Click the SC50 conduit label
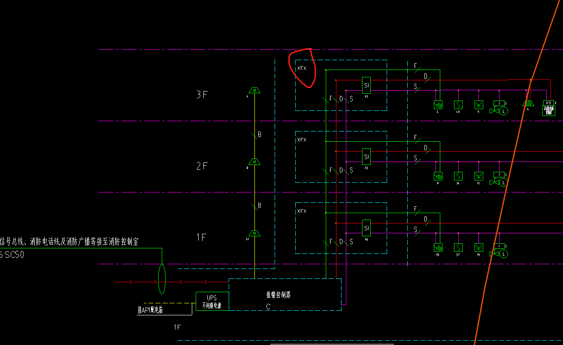The height and width of the screenshot is (345, 563). [x=15, y=254]
